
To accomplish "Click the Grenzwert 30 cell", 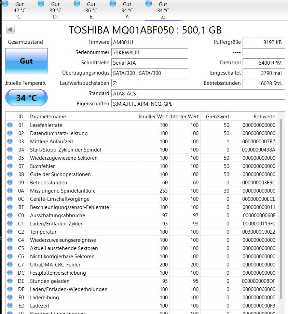I will coord(227,191).
